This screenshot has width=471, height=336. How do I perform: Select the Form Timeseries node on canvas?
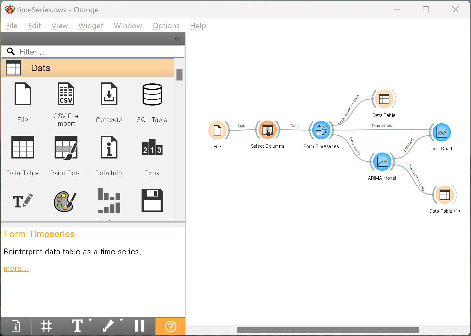tap(321, 130)
